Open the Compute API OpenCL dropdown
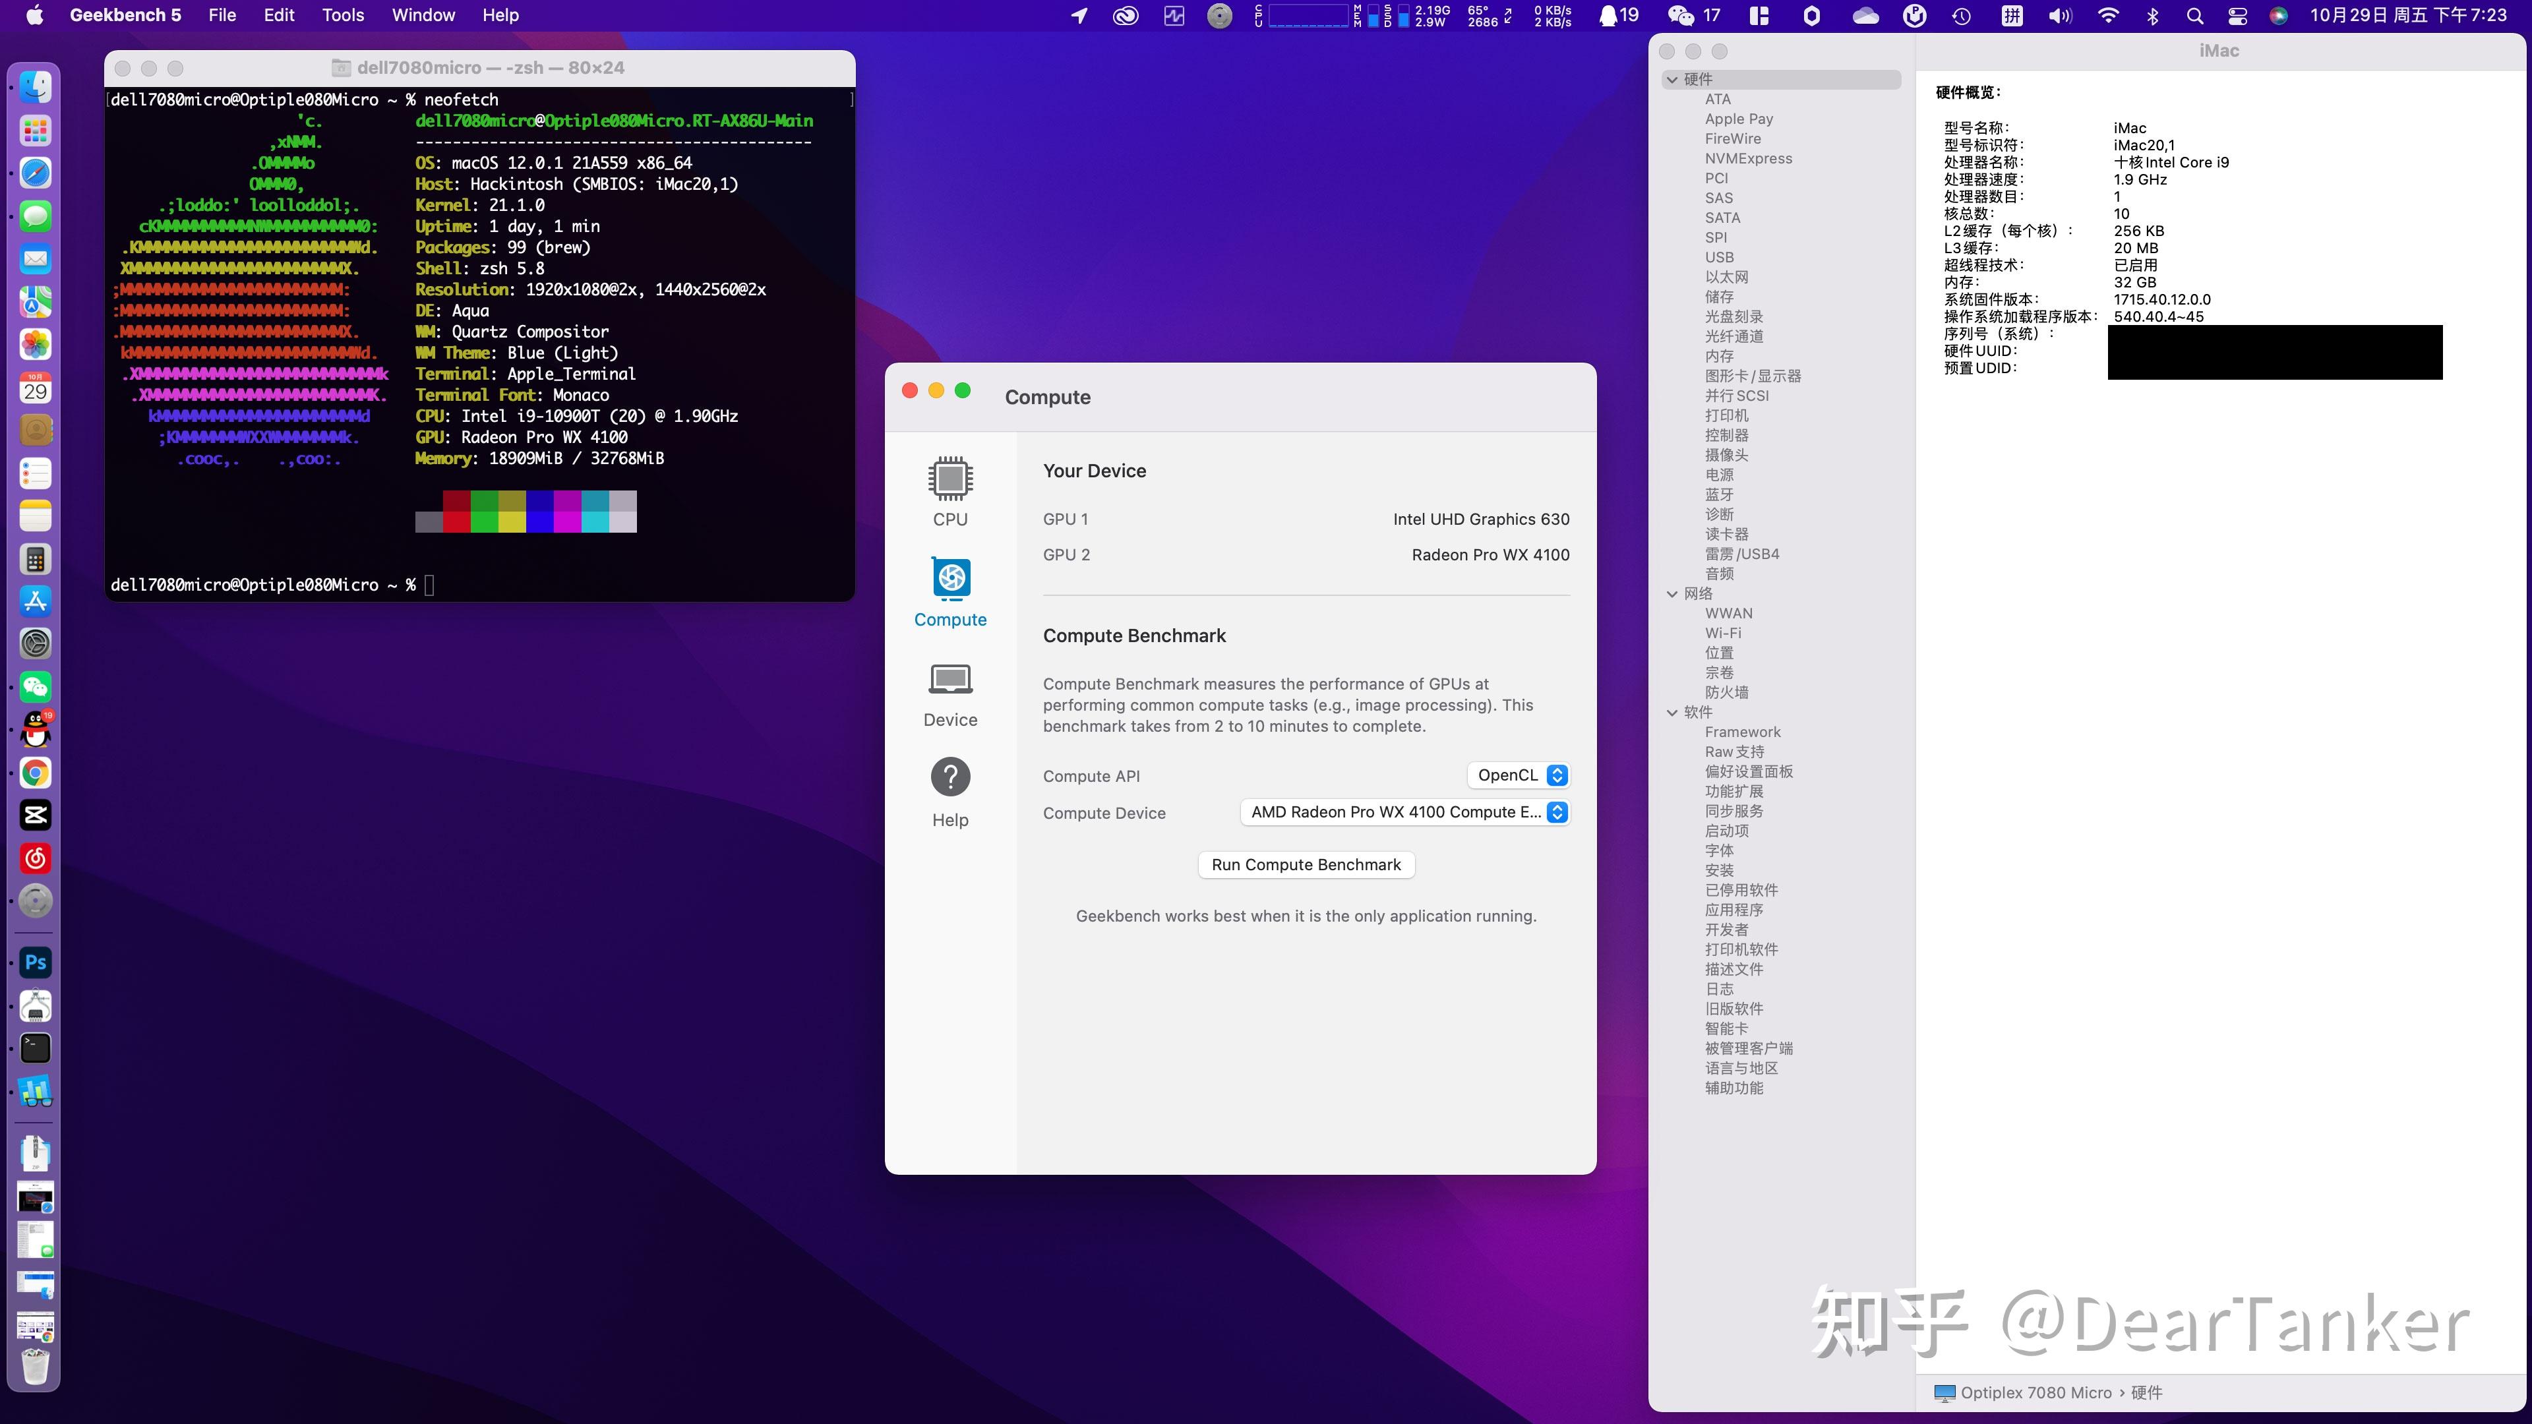 point(1518,775)
